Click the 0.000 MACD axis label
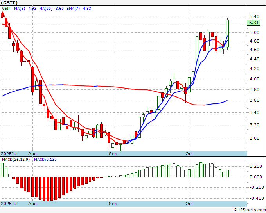This screenshot has width=266, height=213. (256, 177)
